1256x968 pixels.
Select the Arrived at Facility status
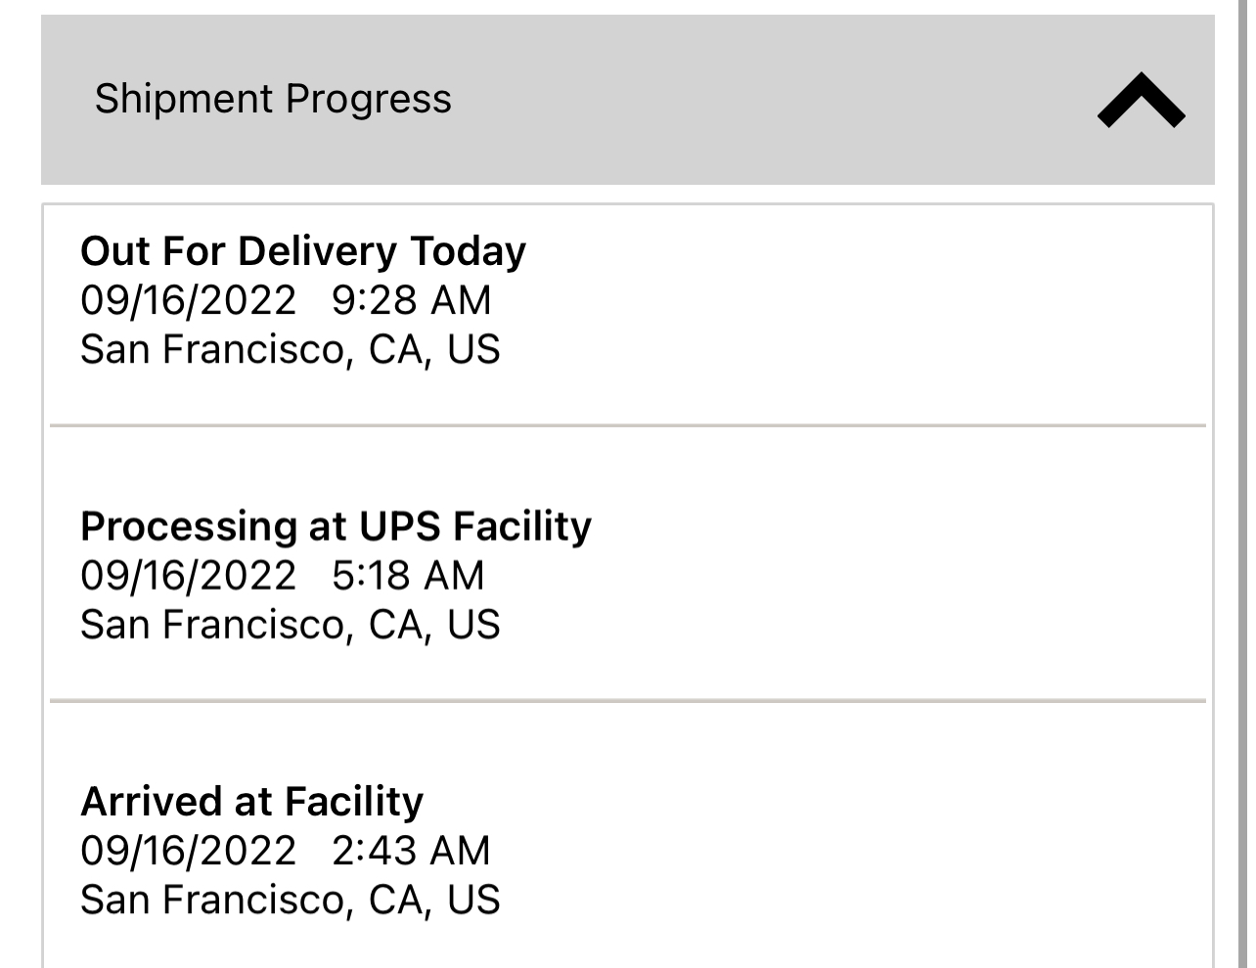click(x=251, y=802)
